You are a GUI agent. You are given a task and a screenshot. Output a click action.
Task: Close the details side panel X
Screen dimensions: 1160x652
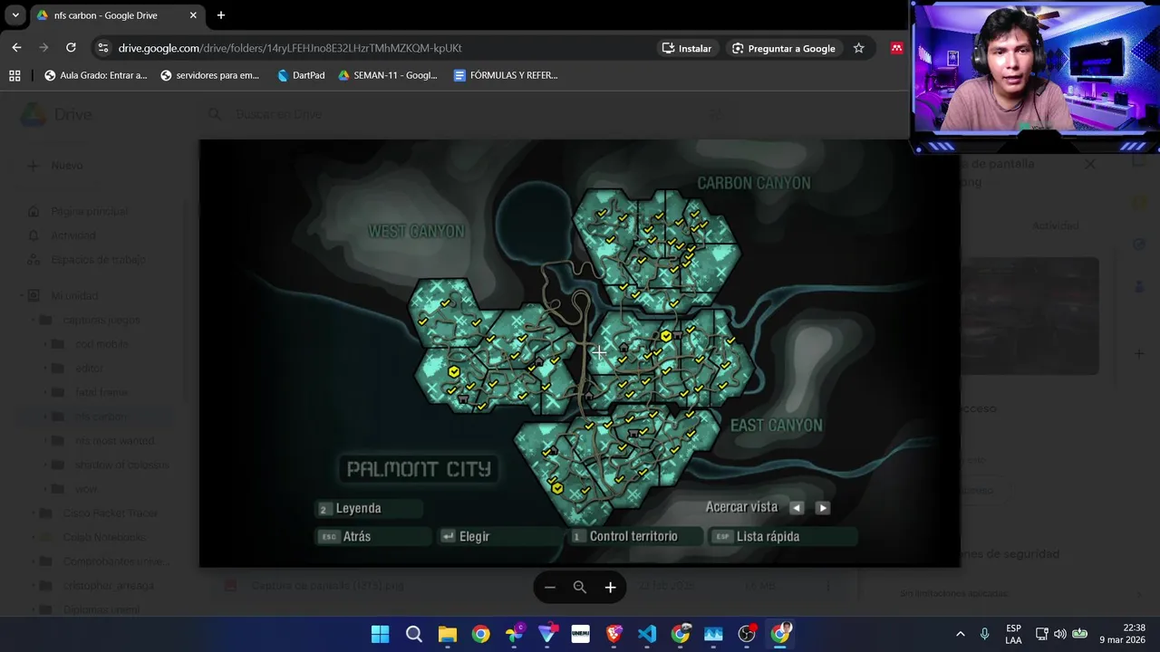[x=1090, y=165]
